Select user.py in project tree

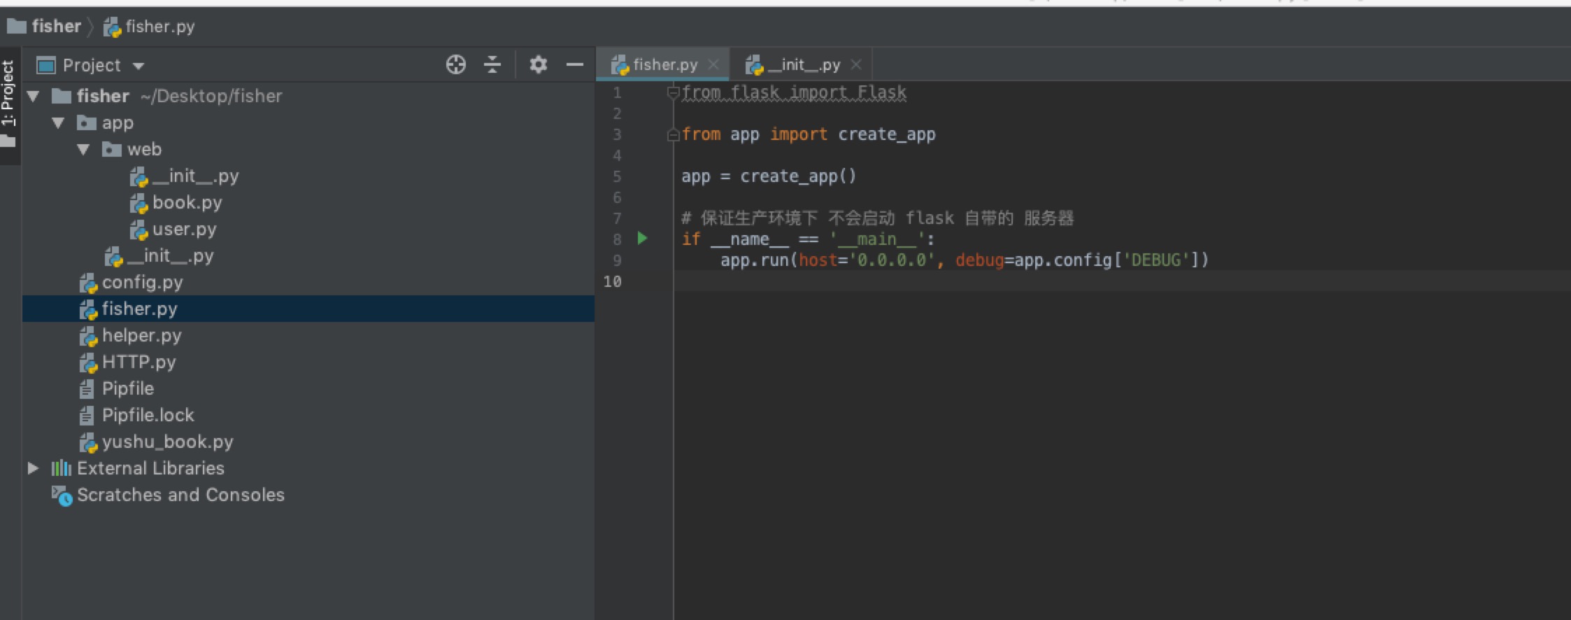(x=173, y=230)
